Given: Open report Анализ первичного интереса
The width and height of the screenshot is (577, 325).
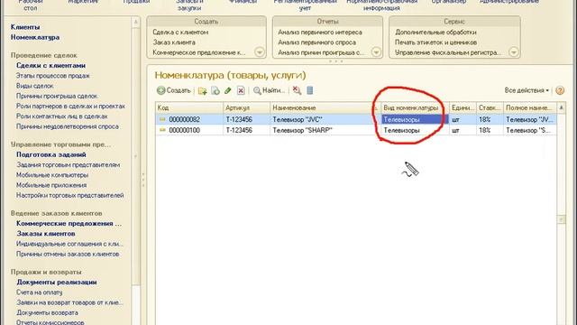Looking at the screenshot, I should (x=320, y=32).
